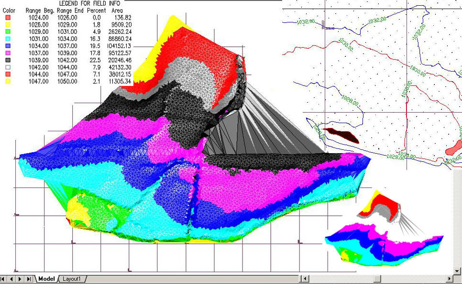Click the previous layout tab arrow
Viewport: 462px width, 284px height.
click(x=12, y=279)
